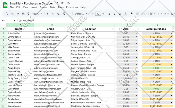Click the merge cells icon

point(143,14)
